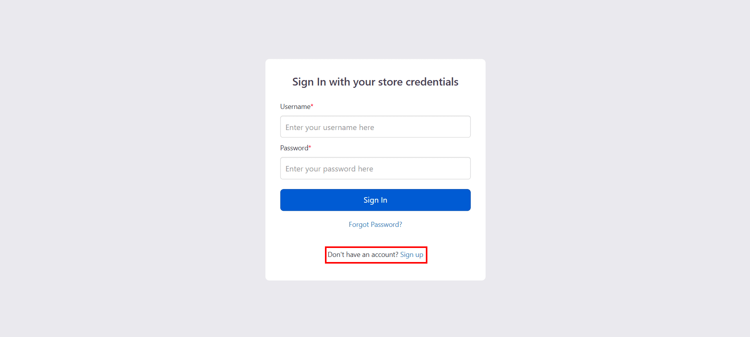This screenshot has height=337, width=750.
Task: Select the 'Enter your username here' placeholder box
Action: click(x=375, y=127)
